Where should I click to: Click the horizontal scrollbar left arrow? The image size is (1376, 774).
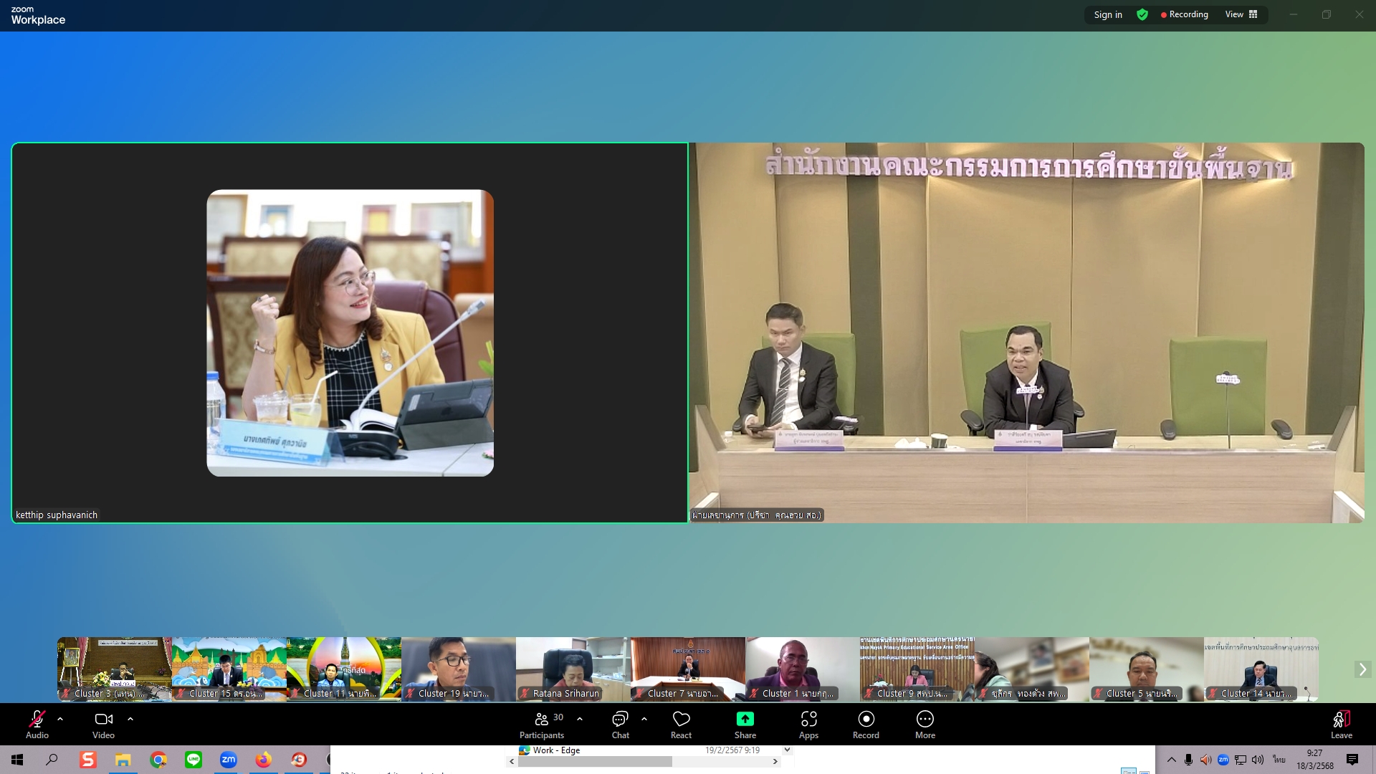(x=512, y=762)
